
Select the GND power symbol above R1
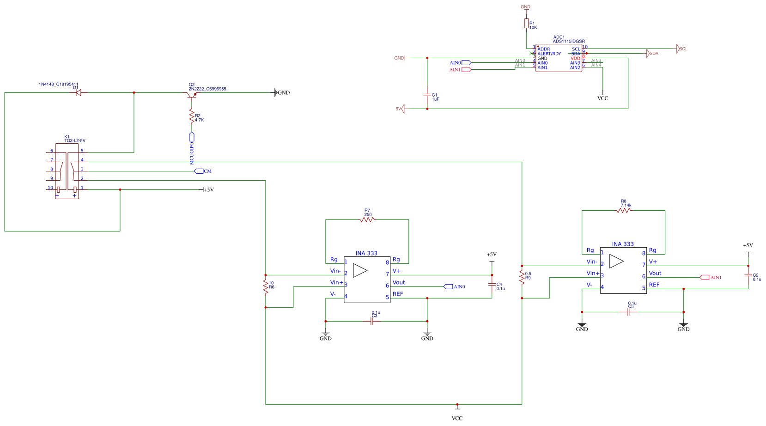(526, 10)
